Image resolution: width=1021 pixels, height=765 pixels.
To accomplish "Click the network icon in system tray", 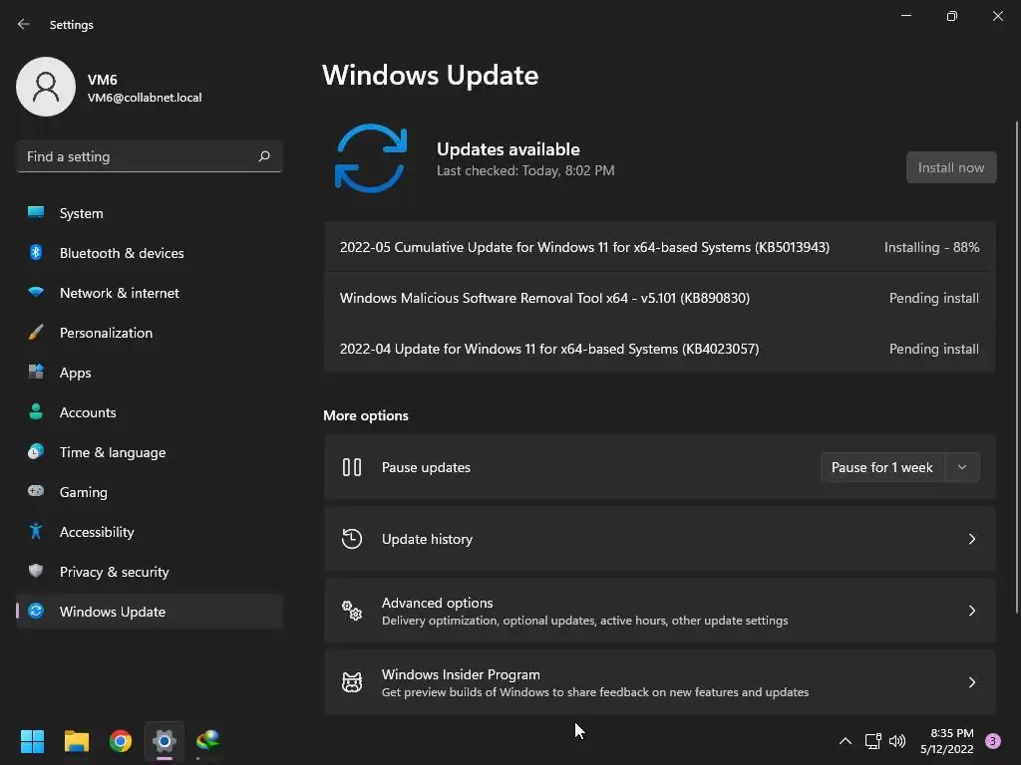I will (872, 741).
